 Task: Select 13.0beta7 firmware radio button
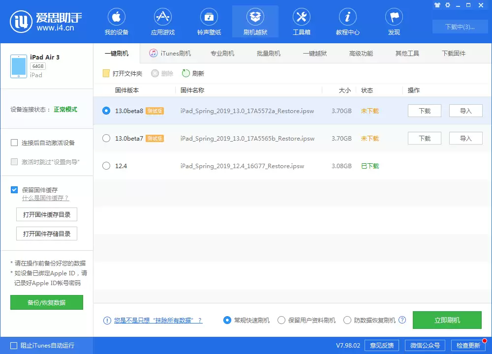coord(106,138)
